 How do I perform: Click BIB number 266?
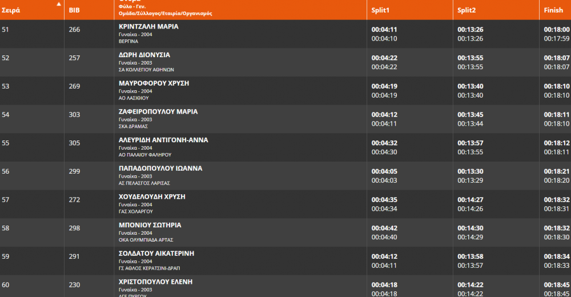click(74, 30)
